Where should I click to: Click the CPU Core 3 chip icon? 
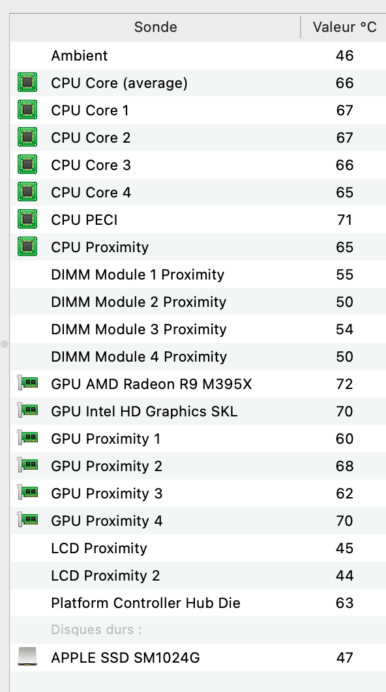click(x=27, y=165)
